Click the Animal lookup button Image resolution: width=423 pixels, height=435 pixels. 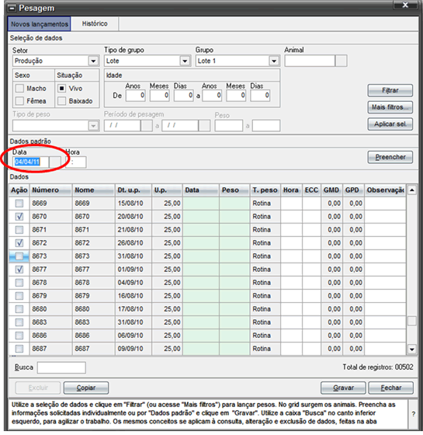pos(341,61)
